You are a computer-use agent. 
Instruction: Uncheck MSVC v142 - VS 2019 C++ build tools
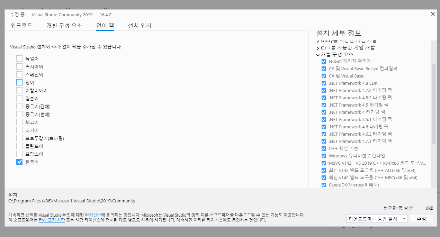(324, 163)
